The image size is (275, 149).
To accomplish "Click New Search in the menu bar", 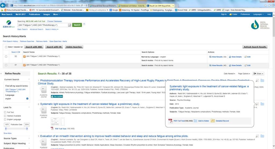I will click(x=7, y=14).
